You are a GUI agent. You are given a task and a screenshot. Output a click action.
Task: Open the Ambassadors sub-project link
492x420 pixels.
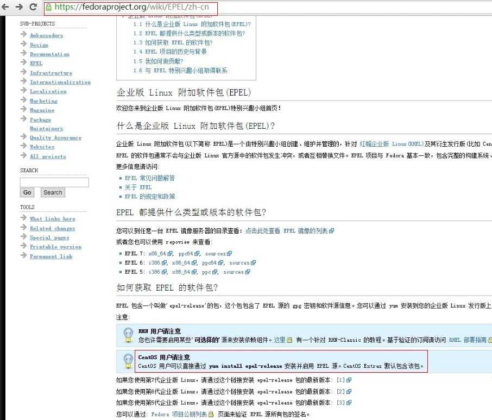pos(47,35)
